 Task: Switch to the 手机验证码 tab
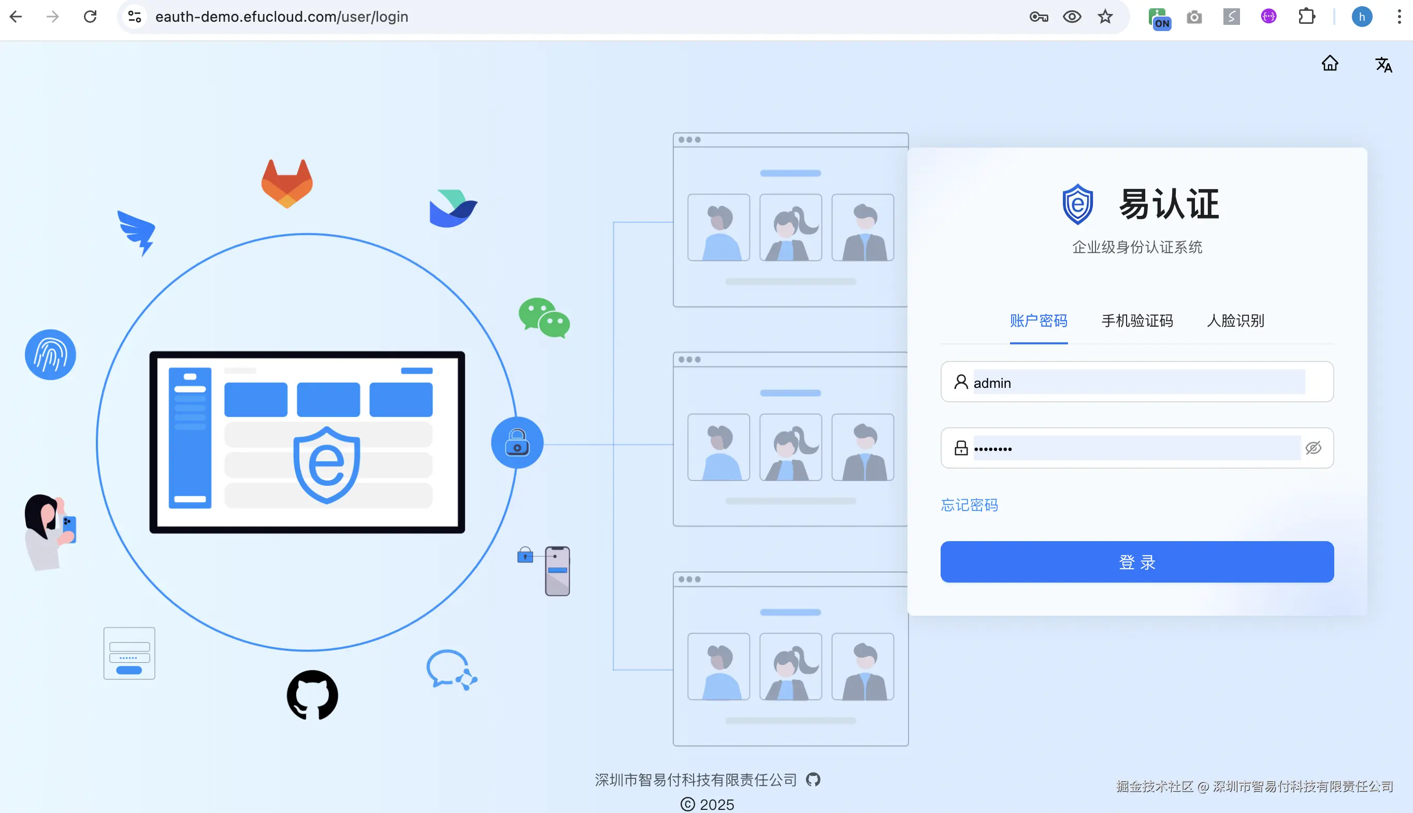tap(1136, 321)
